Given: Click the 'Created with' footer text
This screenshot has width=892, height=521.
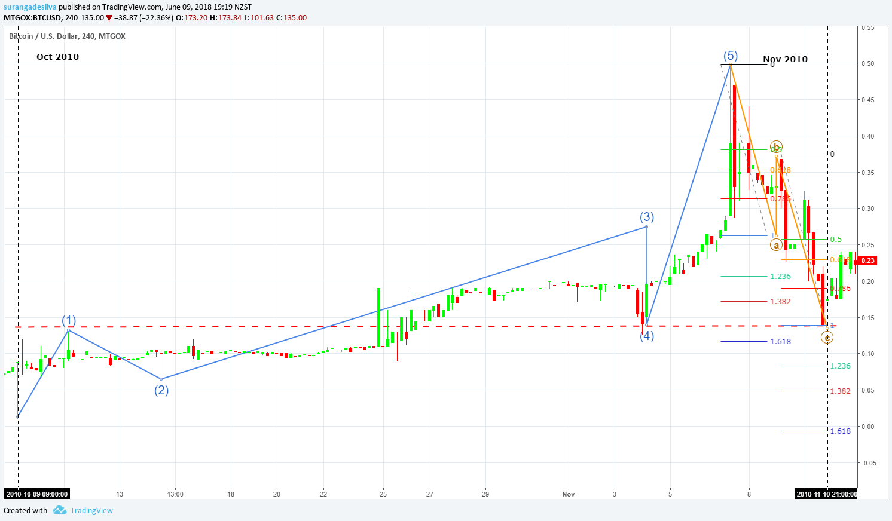Looking at the screenshot, I should coord(26,510).
